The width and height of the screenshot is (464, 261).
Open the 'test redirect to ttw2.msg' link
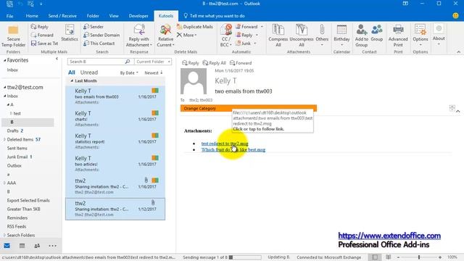[x=225, y=144]
